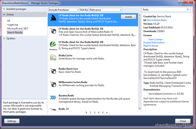Click the NServiceKit fork package default icon
Screen dimensions: 196x129
click(53, 31)
